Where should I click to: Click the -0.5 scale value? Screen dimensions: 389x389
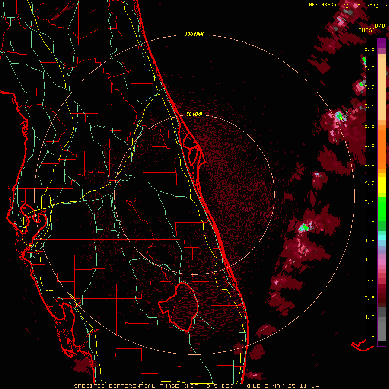[x=368, y=298]
